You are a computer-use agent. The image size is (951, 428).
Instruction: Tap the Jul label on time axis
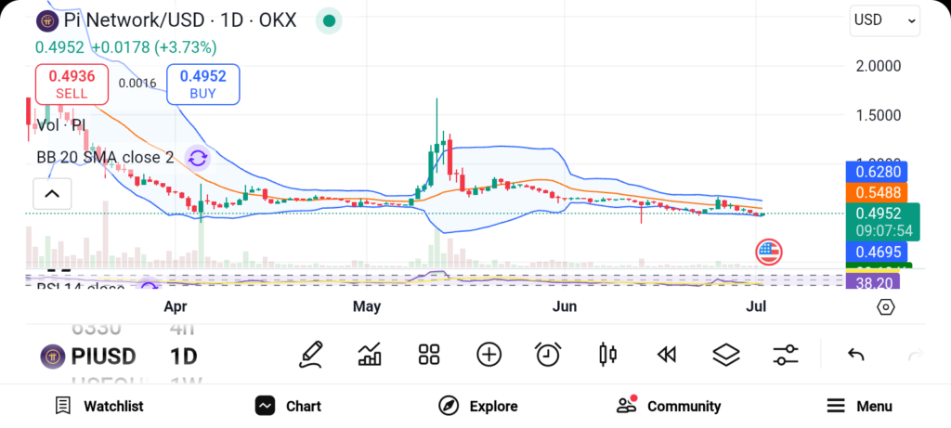[x=758, y=306]
